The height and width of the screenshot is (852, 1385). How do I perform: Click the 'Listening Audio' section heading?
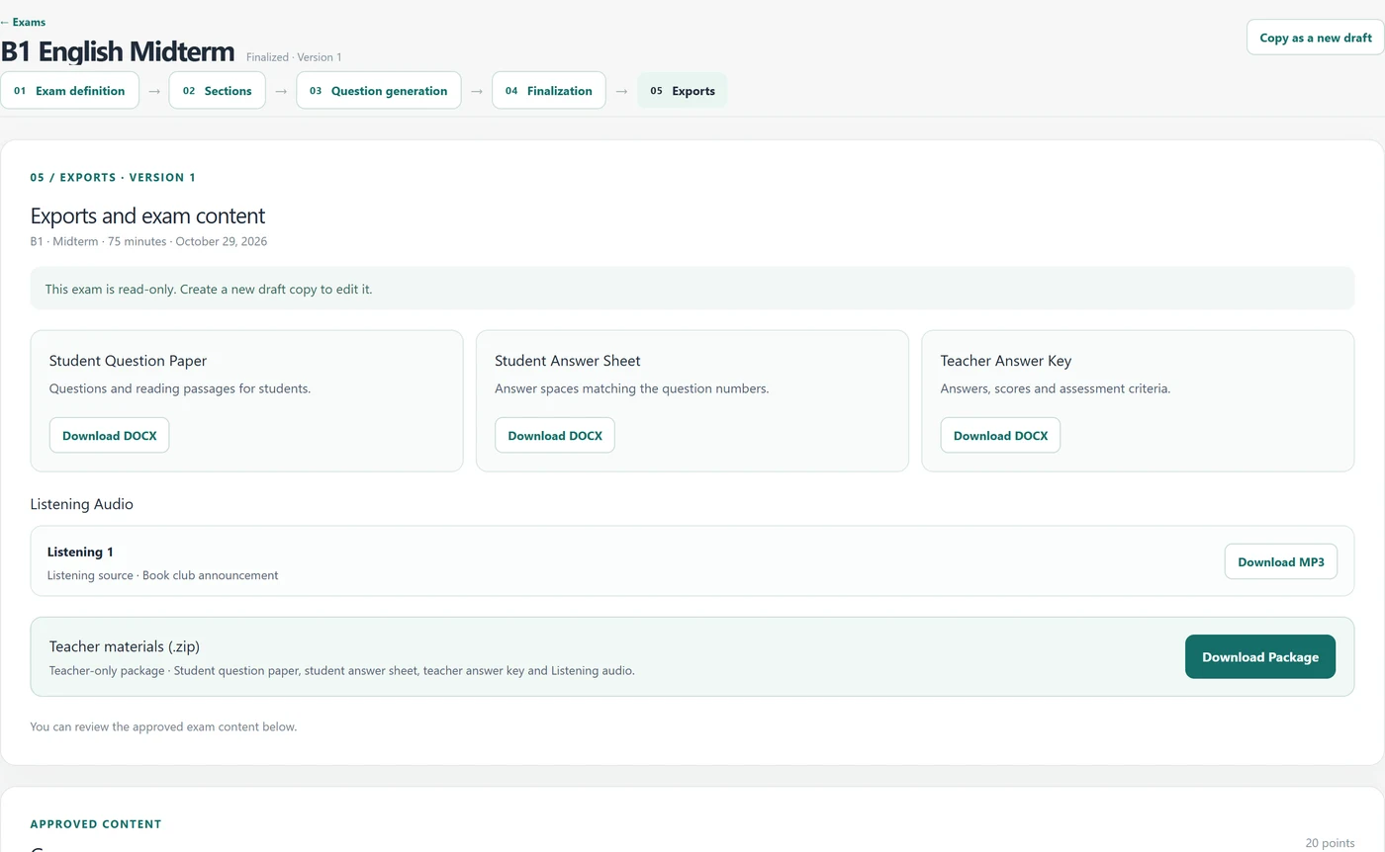82,504
